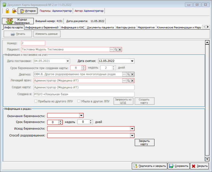Click ellipsis button next to Лечащий врач
This screenshot has width=212, height=172.
click(x=124, y=80)
